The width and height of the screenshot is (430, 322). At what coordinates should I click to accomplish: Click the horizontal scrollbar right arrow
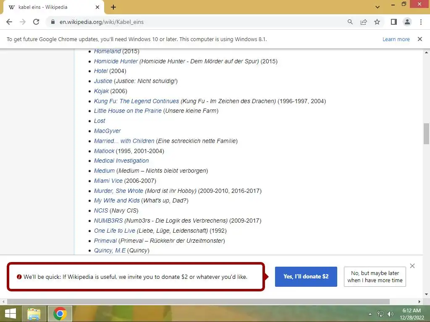420,302
